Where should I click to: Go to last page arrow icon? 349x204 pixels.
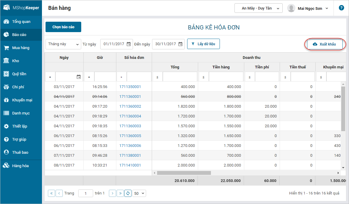[x=120, y=193]
